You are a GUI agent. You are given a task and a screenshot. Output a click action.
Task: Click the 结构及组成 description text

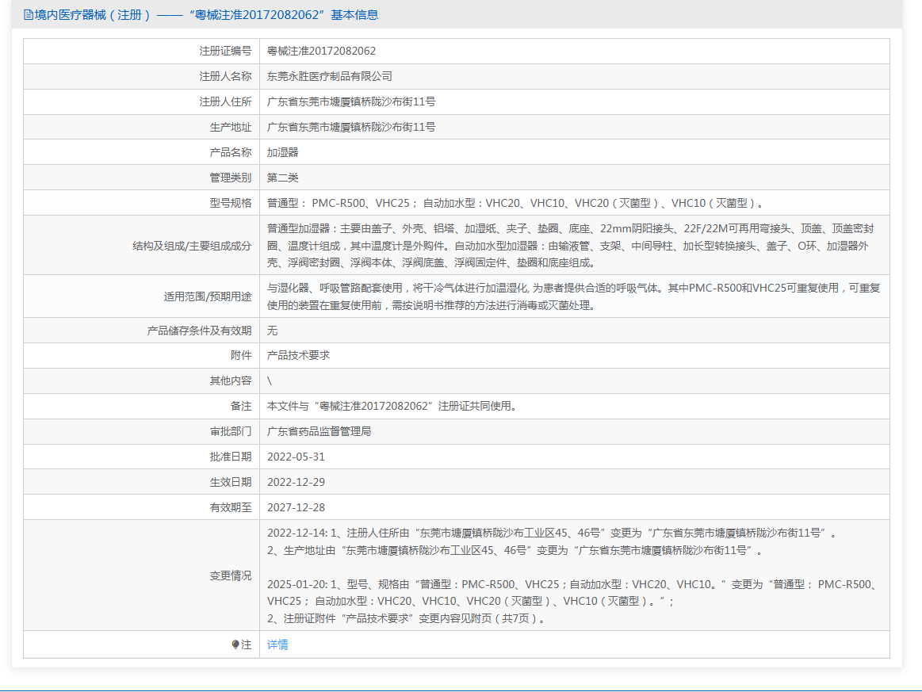tap(571, 245)
